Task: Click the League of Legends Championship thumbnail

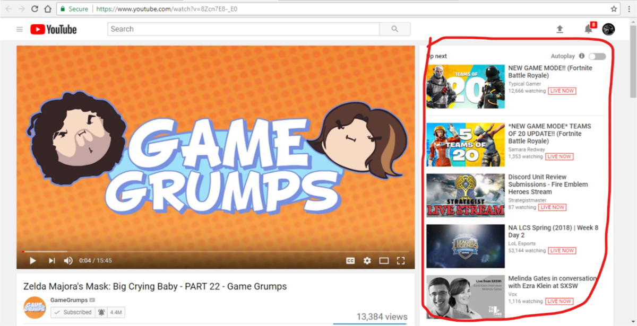Action: pos(466,246)
